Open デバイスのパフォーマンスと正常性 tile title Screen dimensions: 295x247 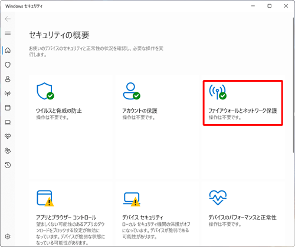click(242, 218)
